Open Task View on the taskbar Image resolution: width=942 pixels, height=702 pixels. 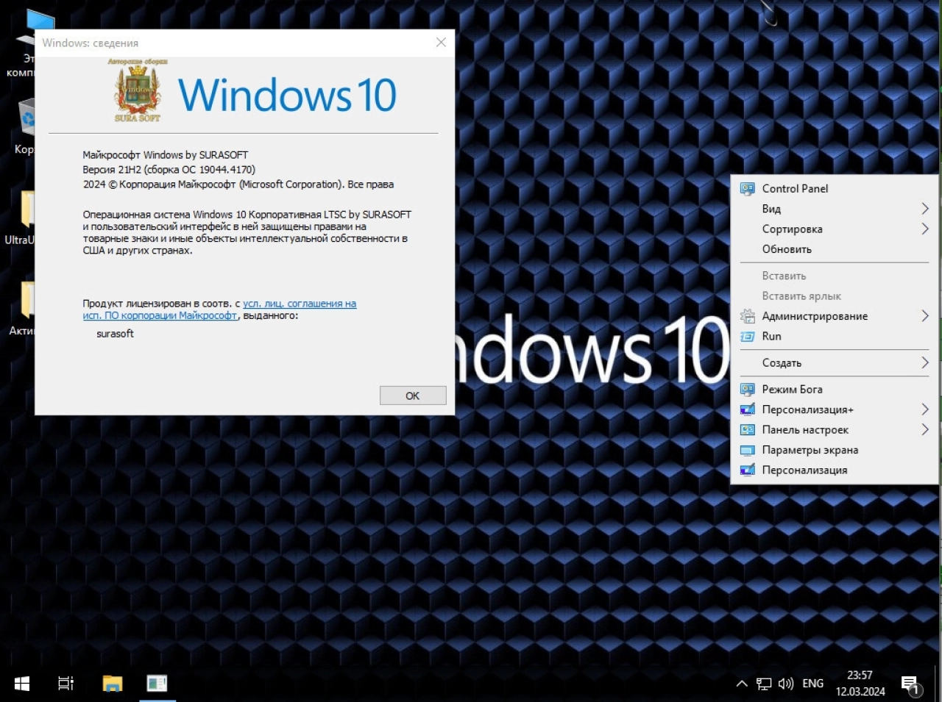tap(65, 684)
